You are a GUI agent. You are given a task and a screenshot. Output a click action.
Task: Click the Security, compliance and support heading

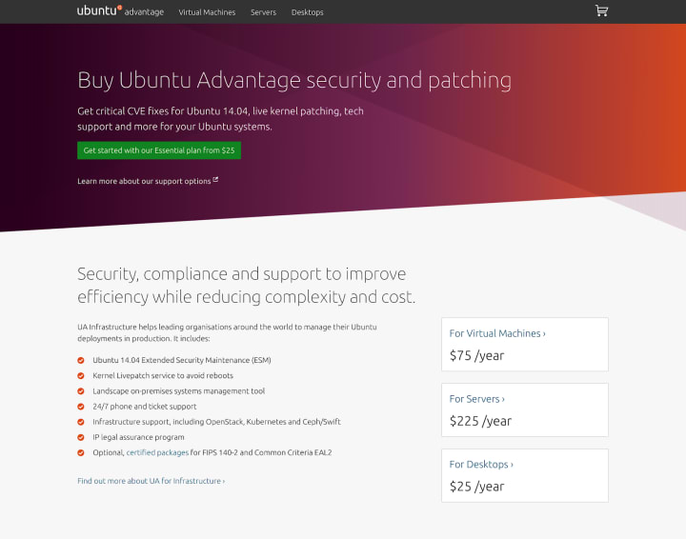(247, 286)
